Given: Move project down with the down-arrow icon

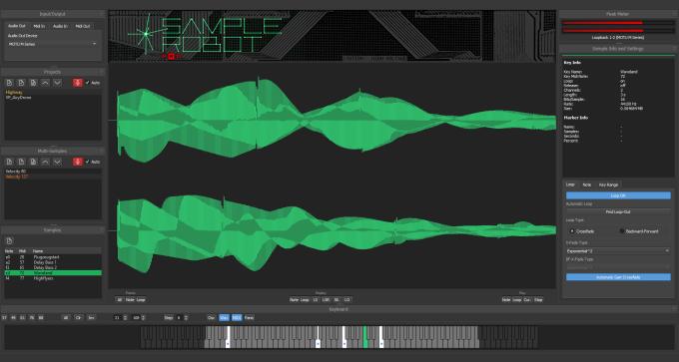Looking at the screenshot, I should (57, 83).
